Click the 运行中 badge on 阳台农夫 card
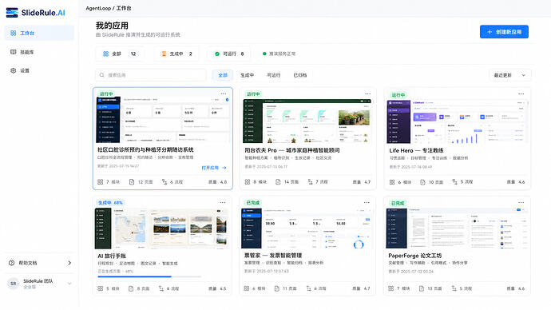Image resolution: width=551 pixels, height=310 pixels. (253, 94)
